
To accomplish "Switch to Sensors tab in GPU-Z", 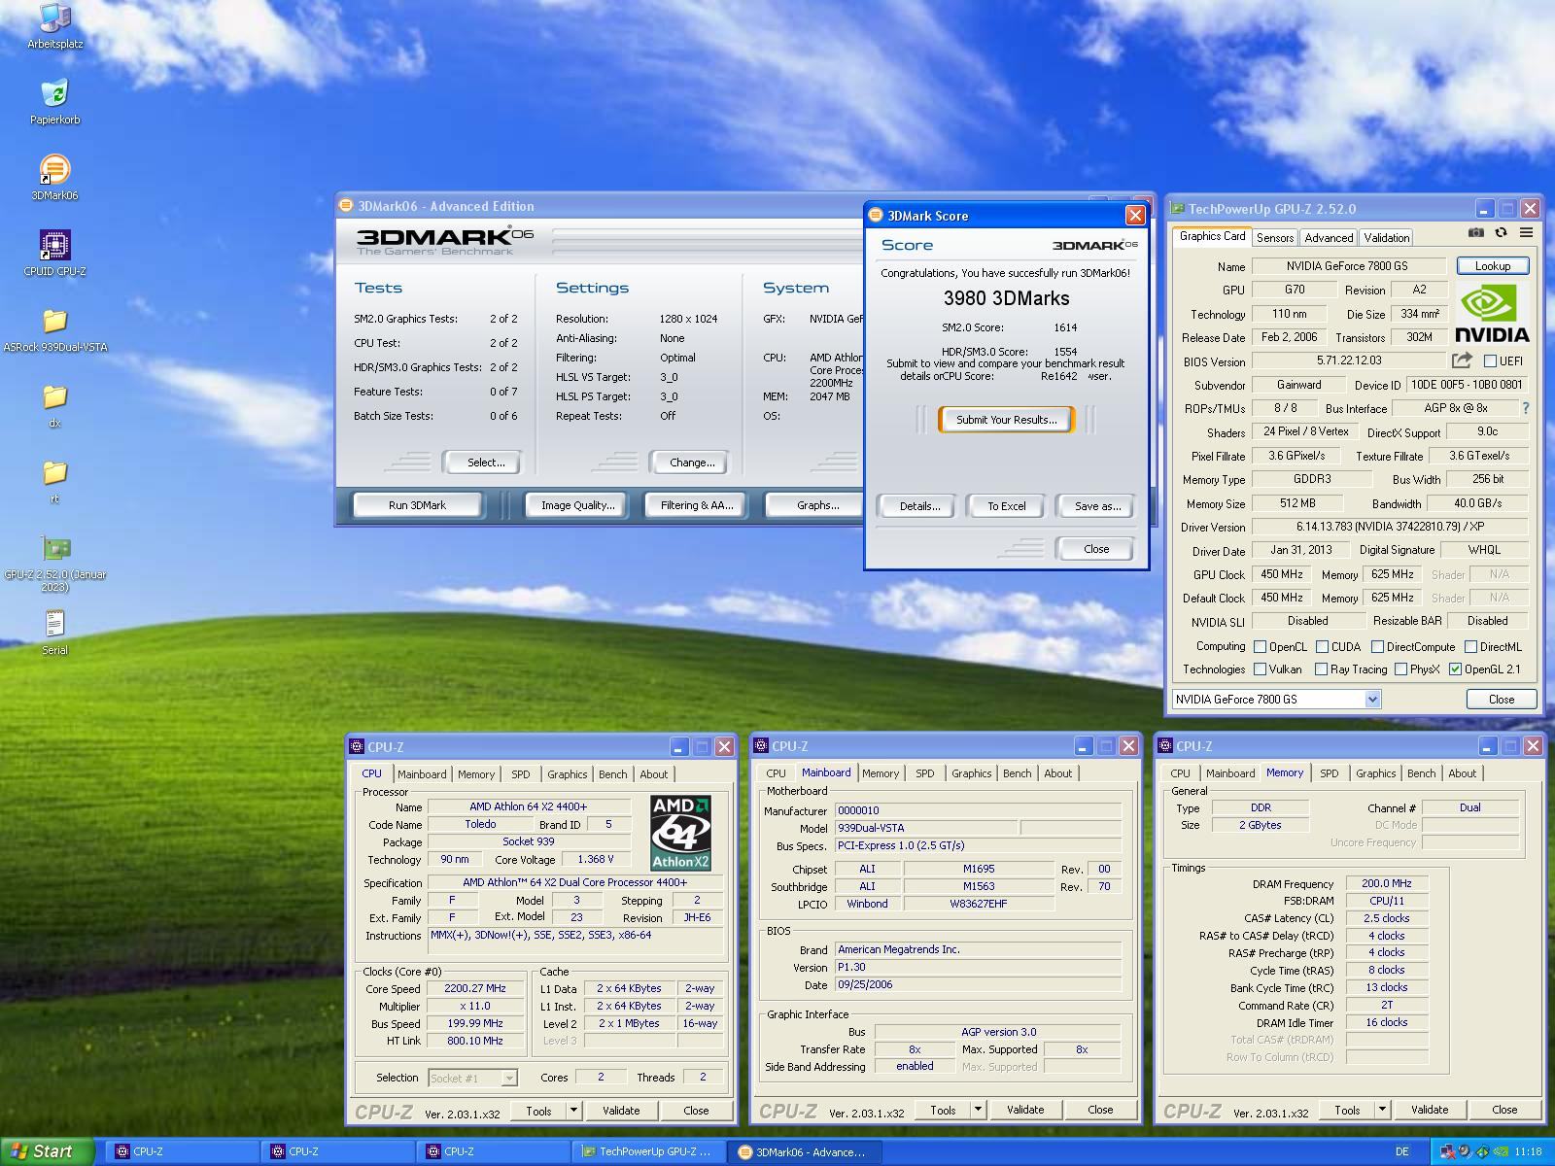I will 1274,238.
